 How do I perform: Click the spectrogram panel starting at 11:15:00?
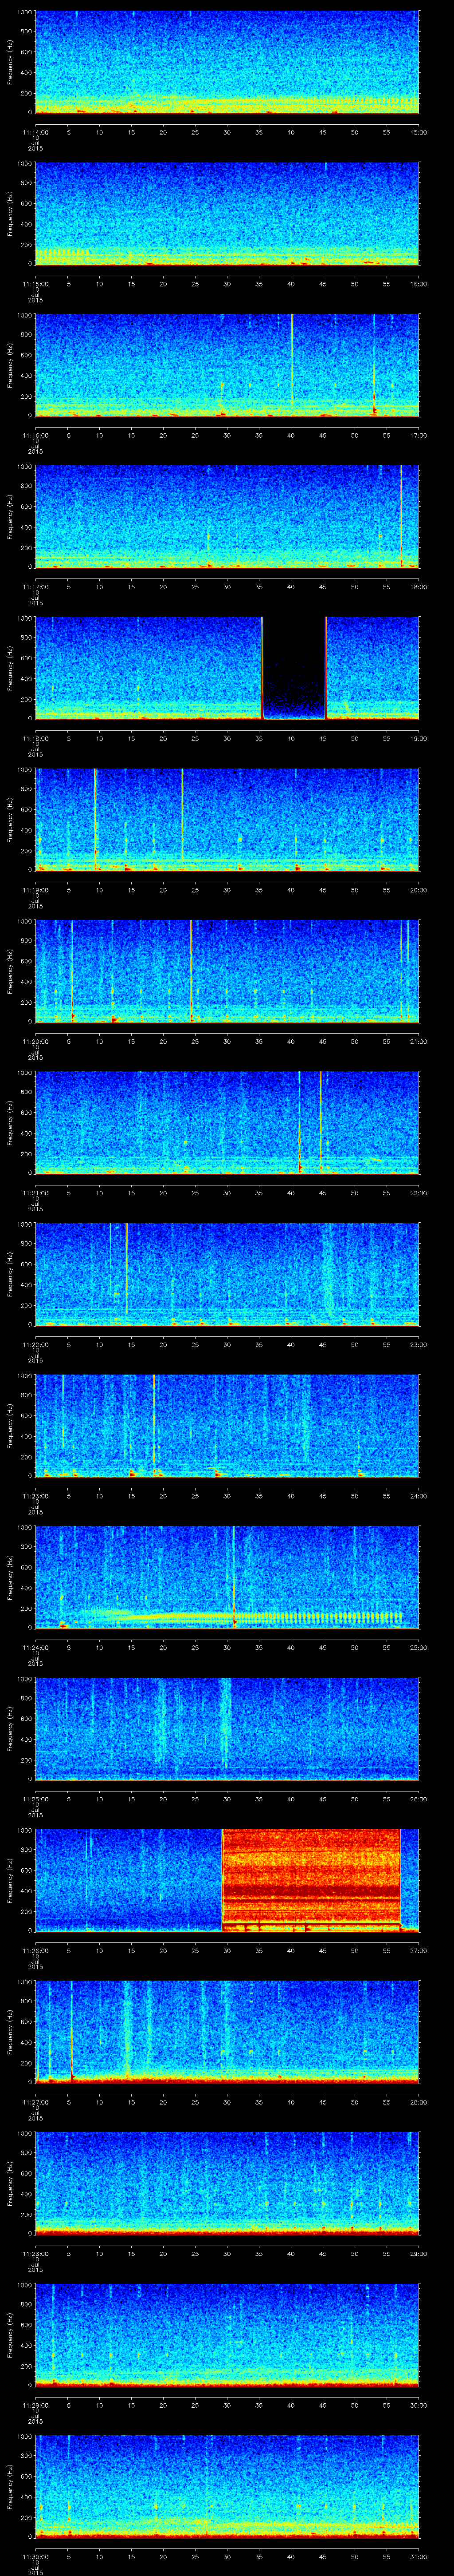point(227,214)
